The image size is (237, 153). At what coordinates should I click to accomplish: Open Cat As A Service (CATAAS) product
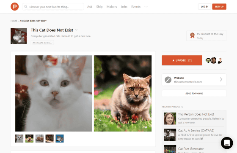(196, 131)
